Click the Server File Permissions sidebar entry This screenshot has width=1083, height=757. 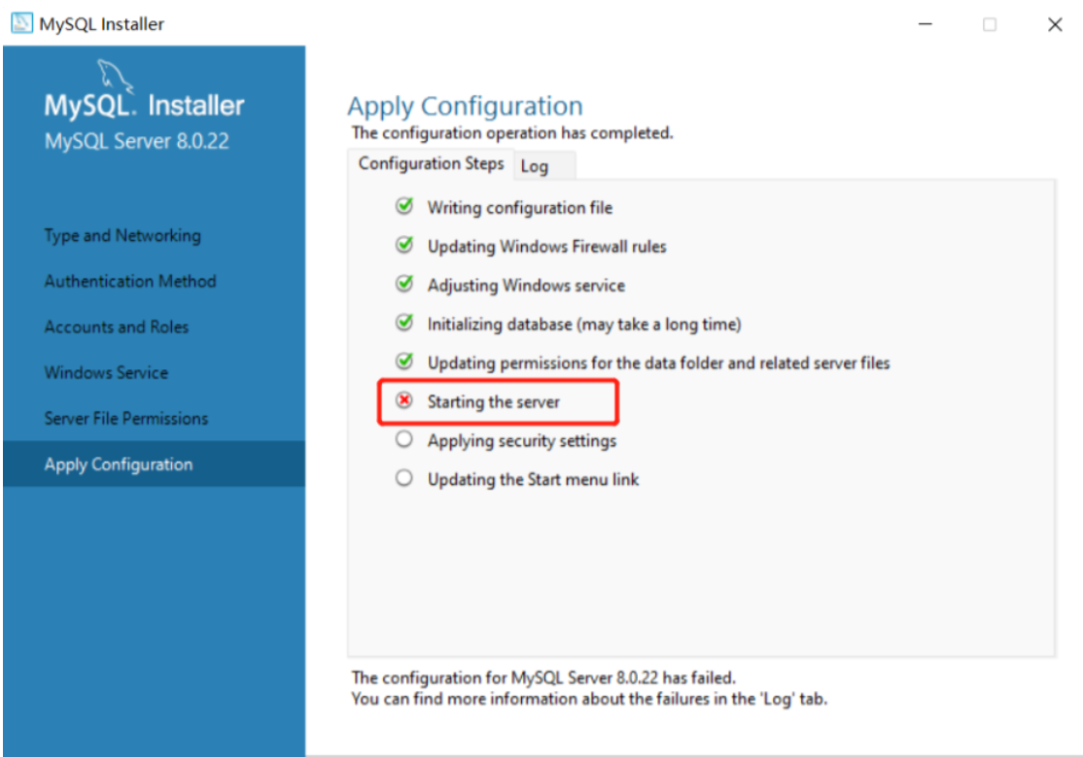click(125, 418)
